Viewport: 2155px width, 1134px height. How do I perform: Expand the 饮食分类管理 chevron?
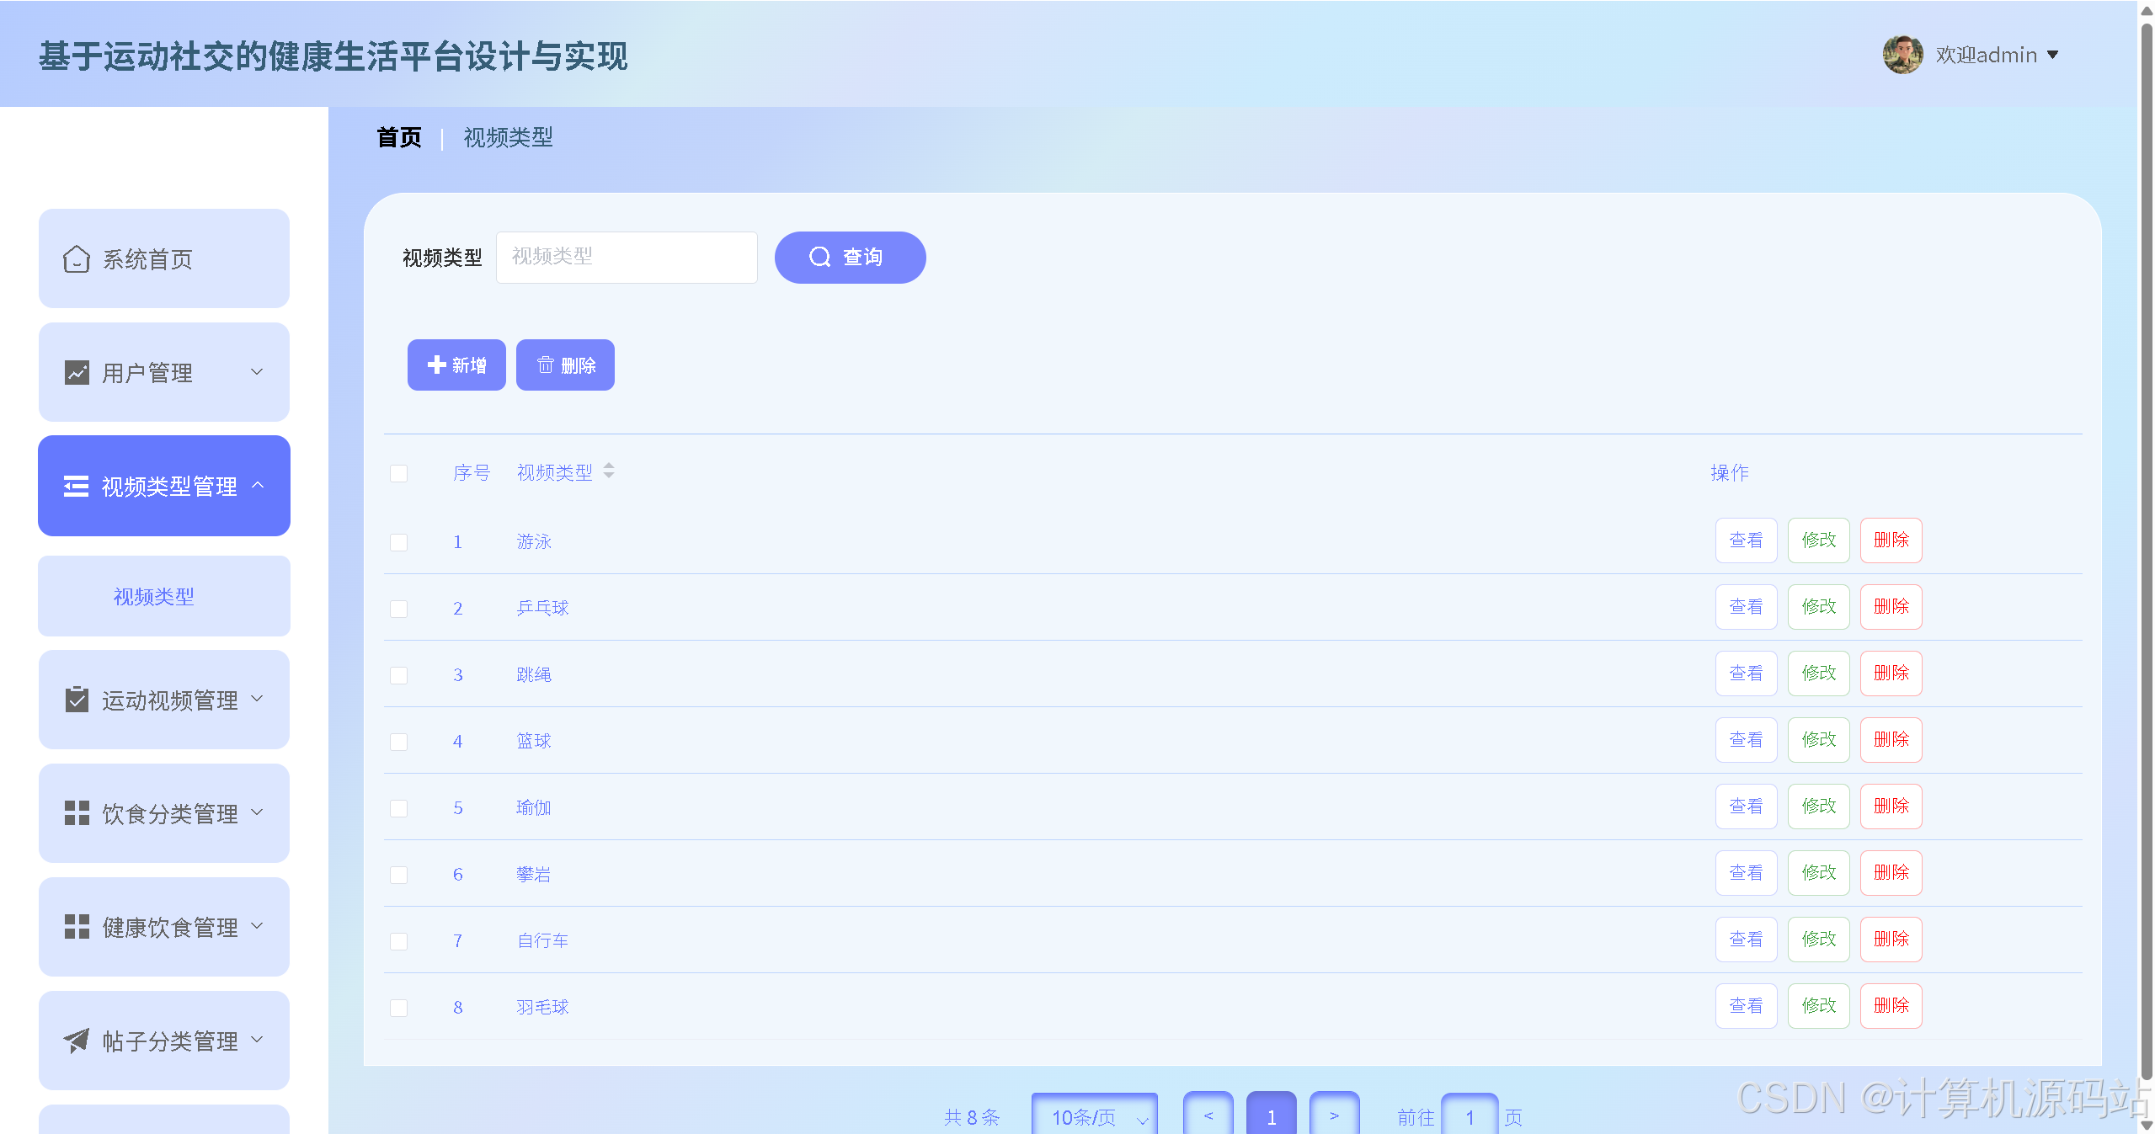pyautogui.click(x=258, y=812)
